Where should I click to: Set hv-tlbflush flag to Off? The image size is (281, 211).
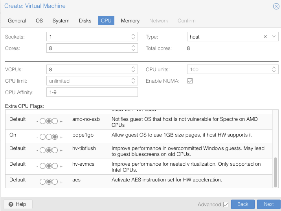pyautogui.click(x=43, y=150)
